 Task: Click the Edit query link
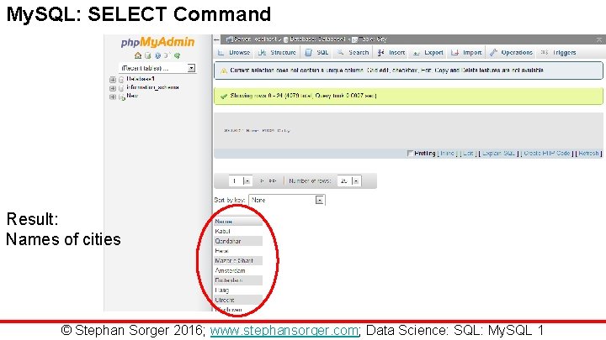pos(468,153)
